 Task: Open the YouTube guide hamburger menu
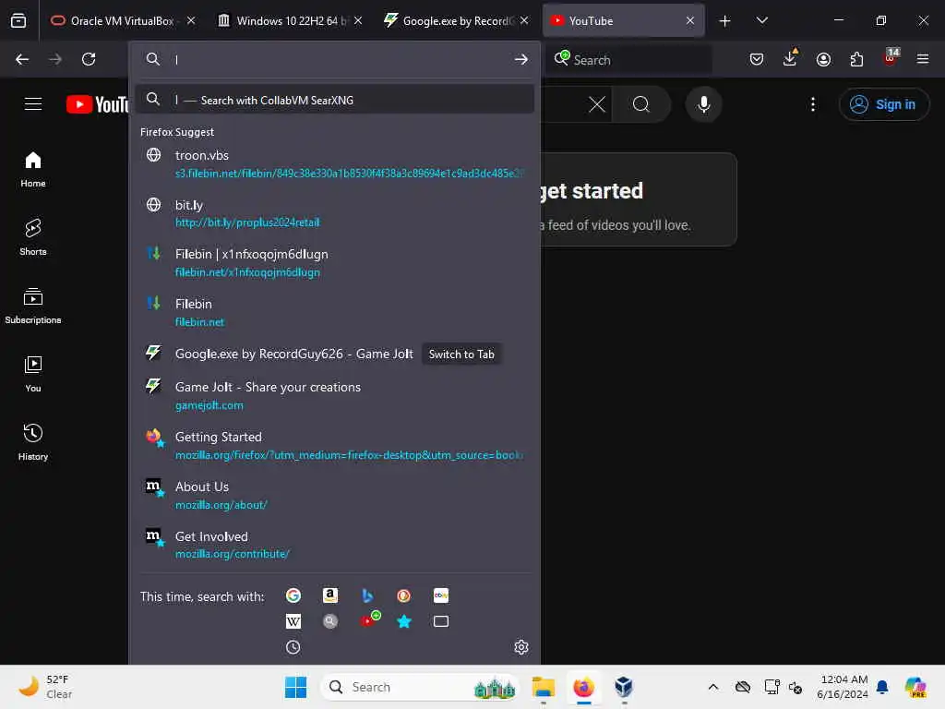pyautogui.click(x=33, y=104)
